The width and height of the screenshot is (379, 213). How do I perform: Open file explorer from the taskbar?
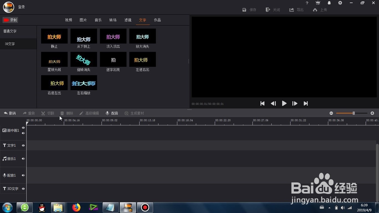coord(58,208)
